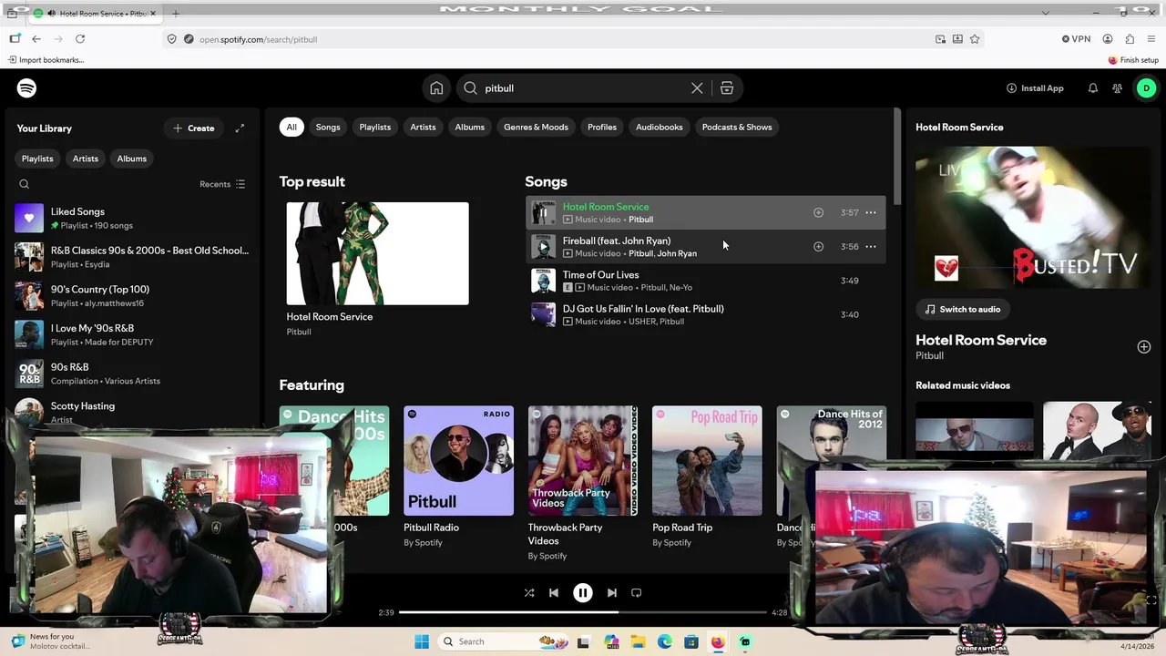This screenshot has height=656, width=1166.
Task: Select Podcasts & Shows filter
Action: 737,127
